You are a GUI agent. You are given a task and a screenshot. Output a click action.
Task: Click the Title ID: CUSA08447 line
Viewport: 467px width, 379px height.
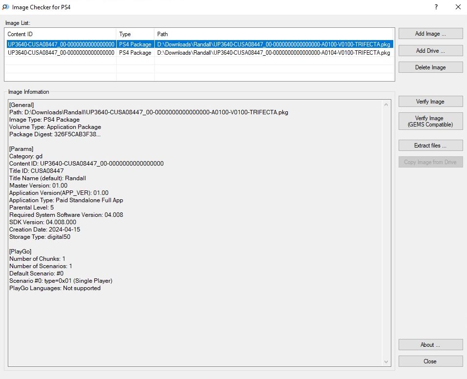click(x=36, y=171)
